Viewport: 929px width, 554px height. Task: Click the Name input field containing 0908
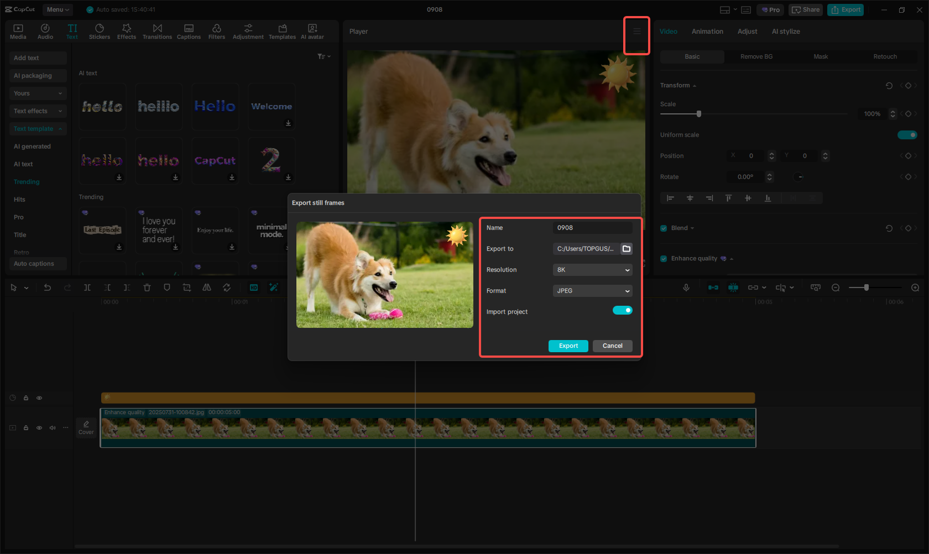pos(592,228)
